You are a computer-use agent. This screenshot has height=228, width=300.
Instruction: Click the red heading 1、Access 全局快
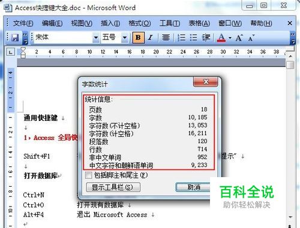pyautogui.click(x=51, y=138)
